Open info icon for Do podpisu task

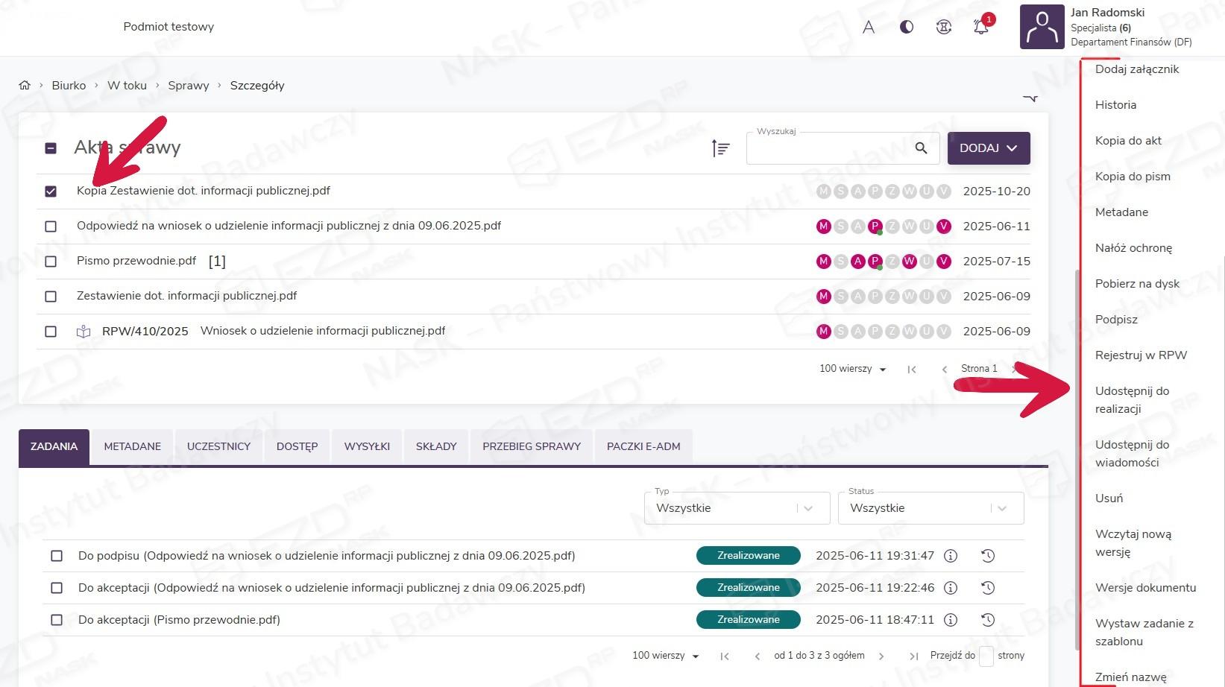click(x=951, y=556)
